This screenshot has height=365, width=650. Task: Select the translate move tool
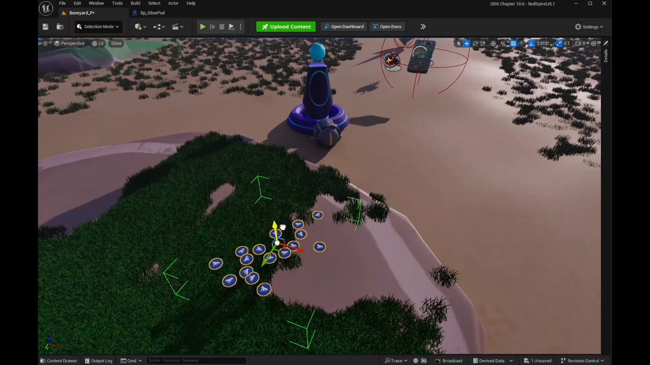click(x=466, y=43)
